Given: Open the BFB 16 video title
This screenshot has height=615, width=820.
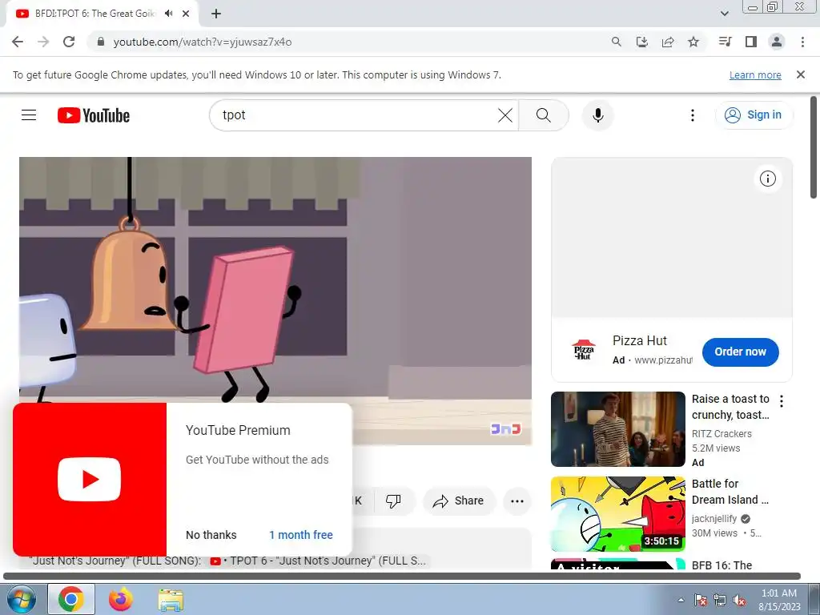Looking at the screenshot, I should [722, 565].
